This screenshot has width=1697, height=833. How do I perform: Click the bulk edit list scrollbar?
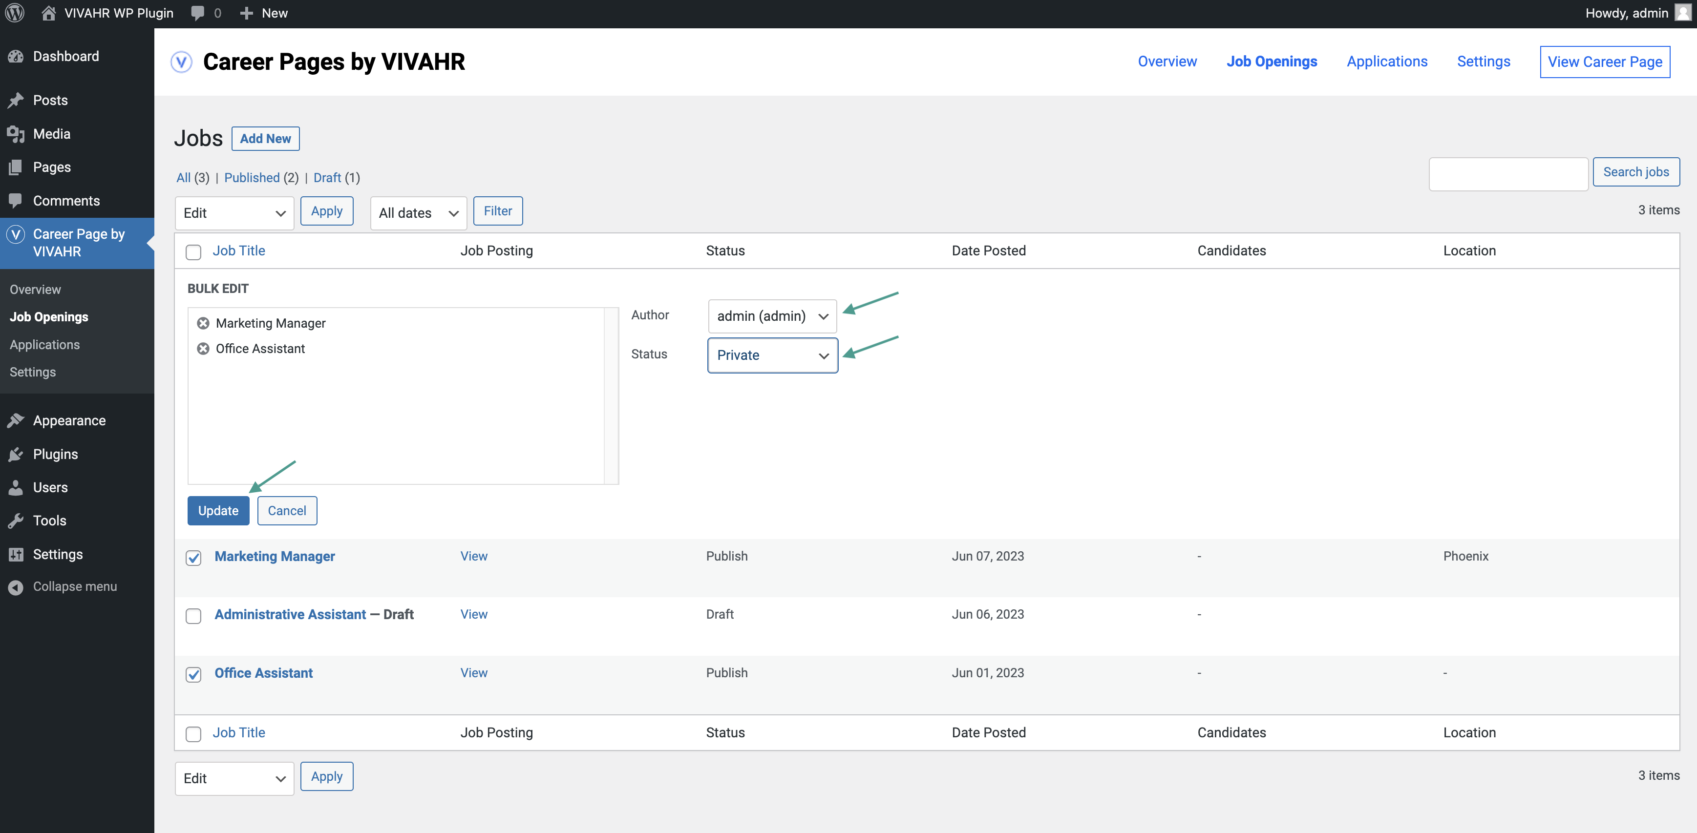tap(611, 396)
